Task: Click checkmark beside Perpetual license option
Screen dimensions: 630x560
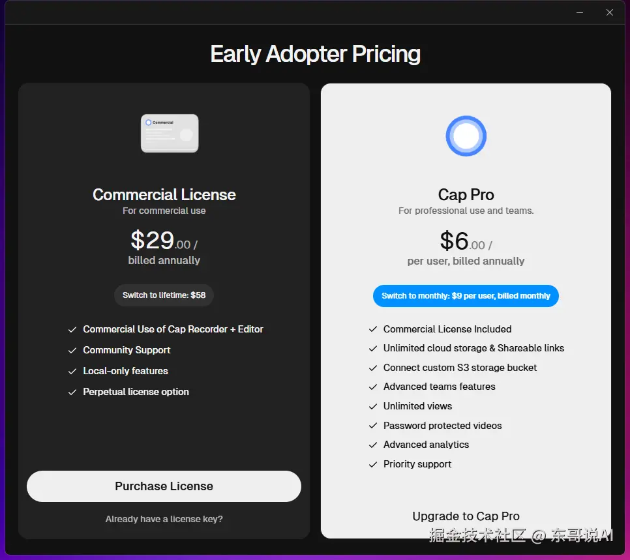Action: tap(72, 392)
